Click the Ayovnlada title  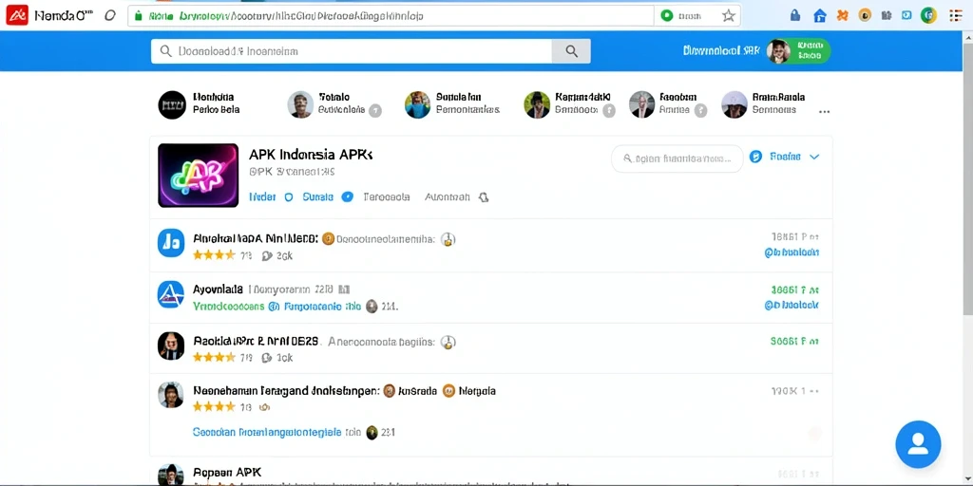[x=218, y=289]
